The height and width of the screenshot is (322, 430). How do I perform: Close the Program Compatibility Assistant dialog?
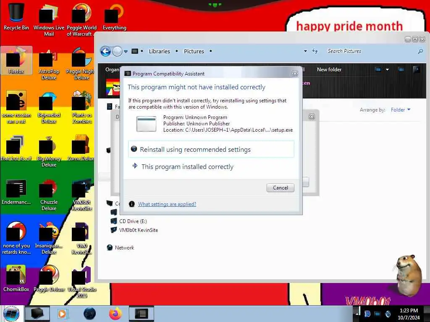295,73
